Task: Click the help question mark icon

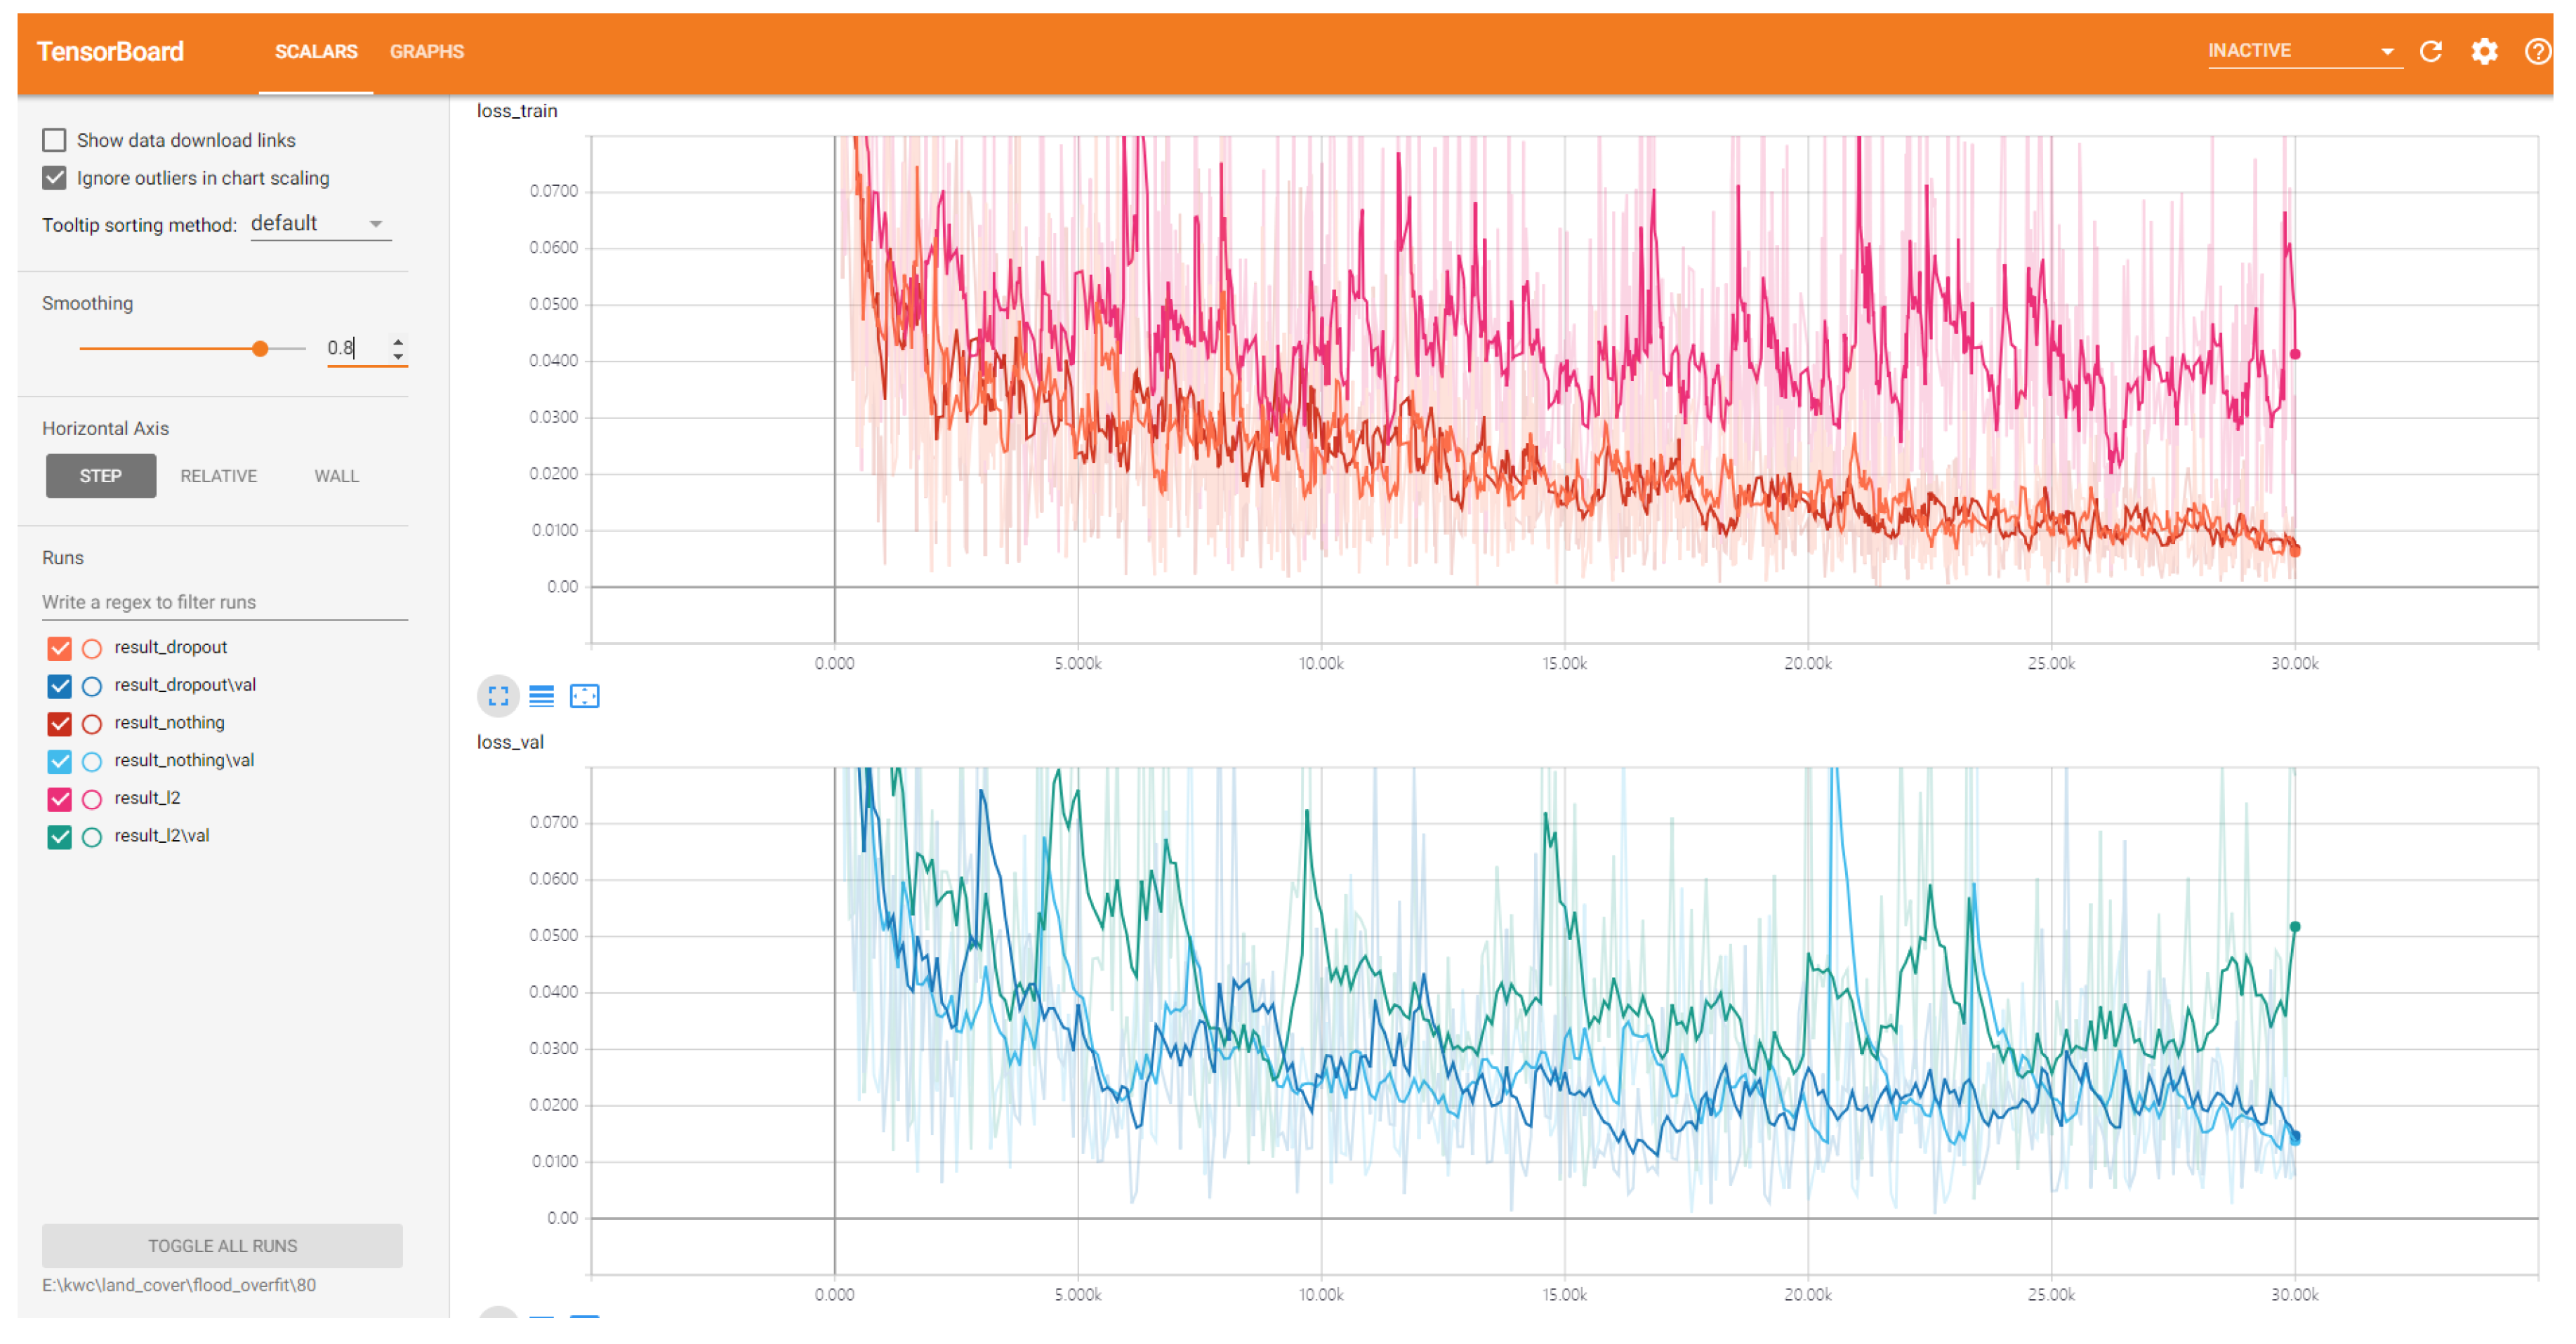Action: (x=2537, y=51)
